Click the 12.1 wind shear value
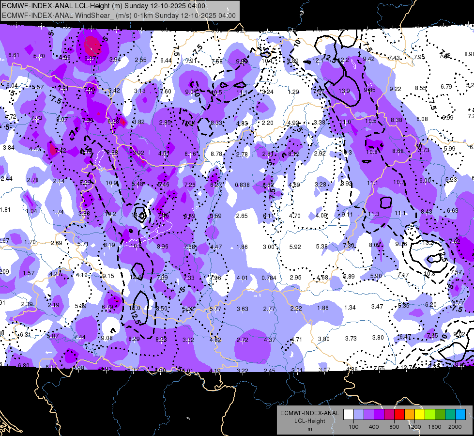The height and width of the screenshot is (436, 474). point(318,61)
